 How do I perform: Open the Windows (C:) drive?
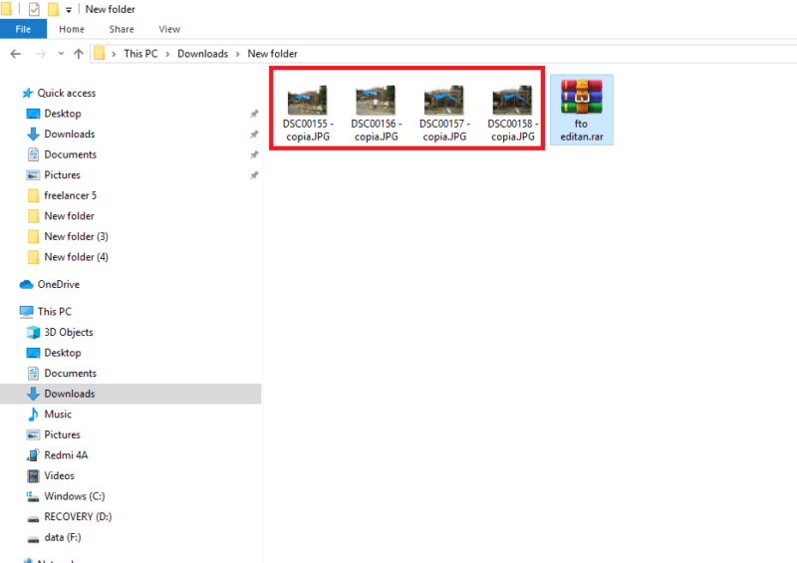tap(74, 496)
